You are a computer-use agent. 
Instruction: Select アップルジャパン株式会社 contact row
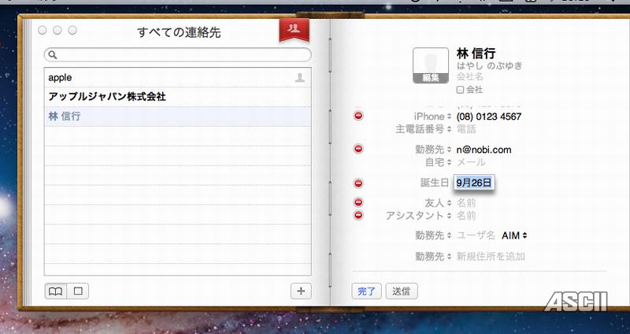tap(177, 97)
